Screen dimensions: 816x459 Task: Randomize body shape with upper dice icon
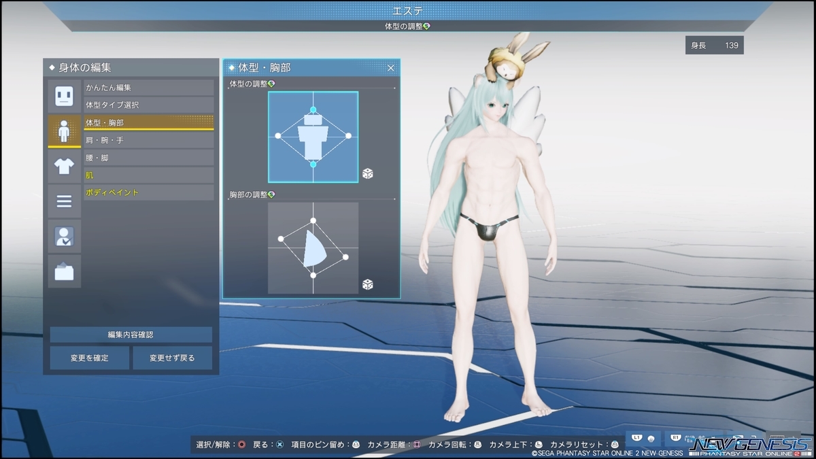(x=367, y=173)
